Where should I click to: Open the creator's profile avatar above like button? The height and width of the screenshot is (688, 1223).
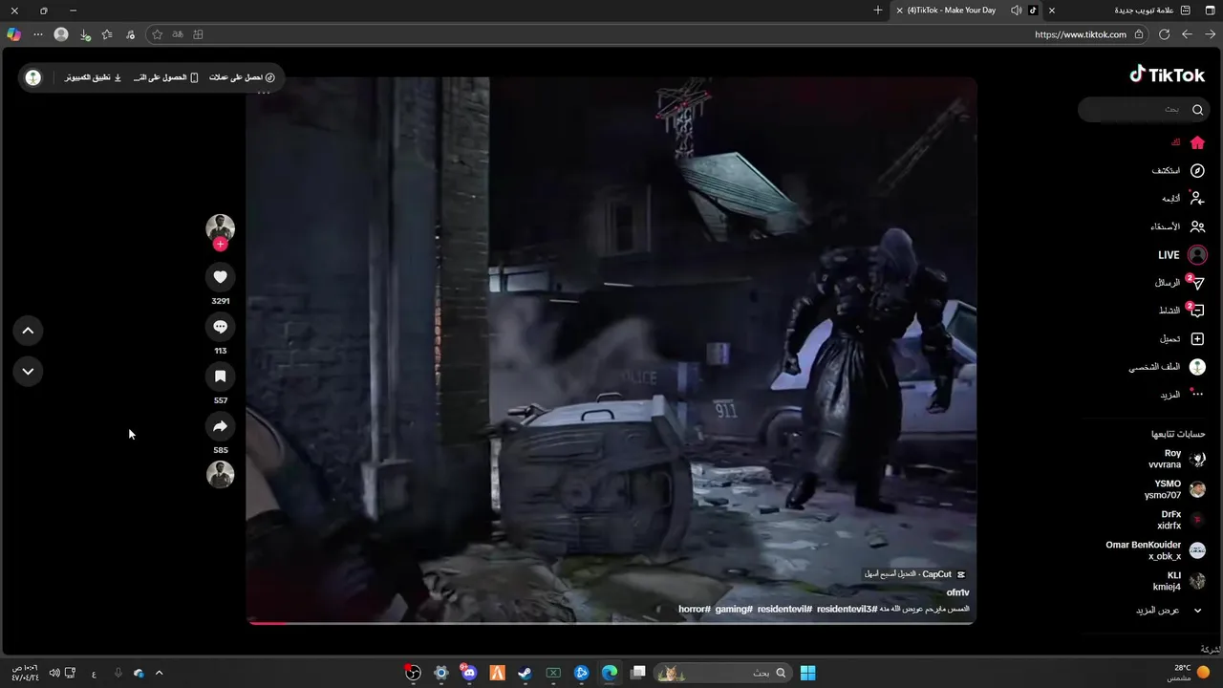221,227
